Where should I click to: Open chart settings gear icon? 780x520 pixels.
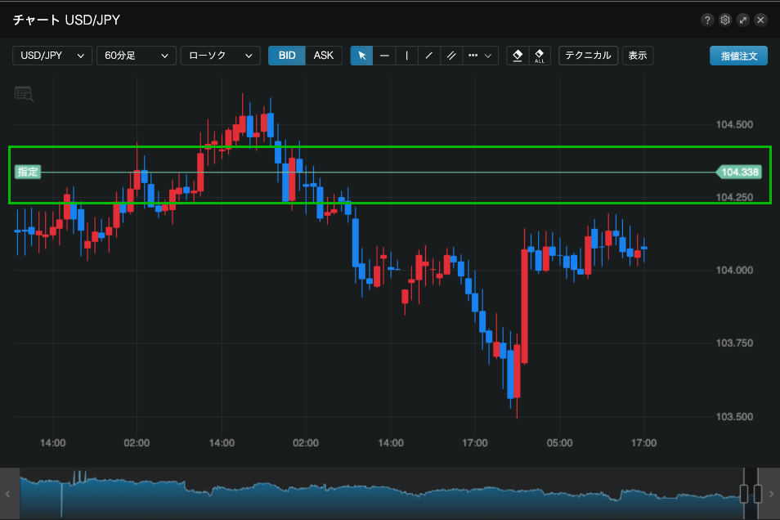725,20
